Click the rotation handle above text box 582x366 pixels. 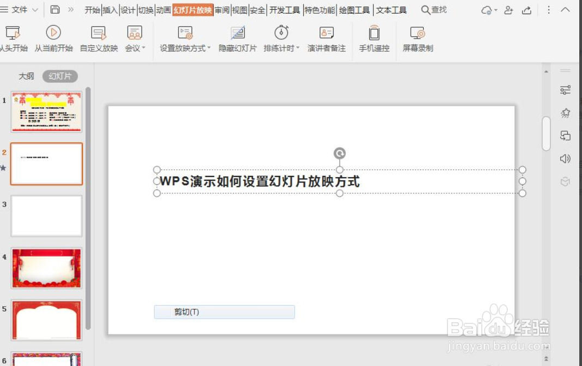(x=340, y=153)
